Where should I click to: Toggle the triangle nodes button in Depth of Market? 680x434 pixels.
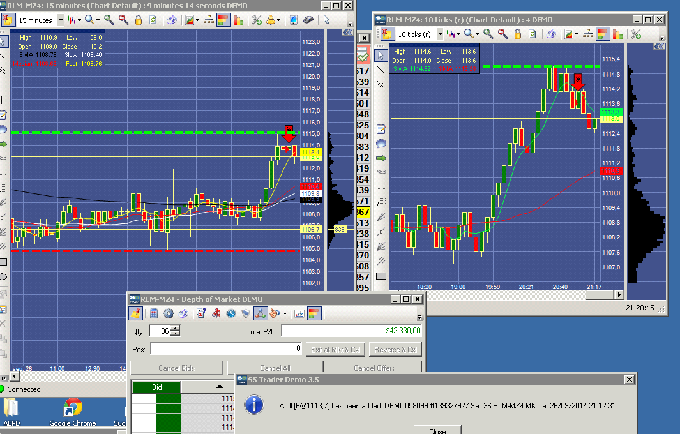click(261, 313)
